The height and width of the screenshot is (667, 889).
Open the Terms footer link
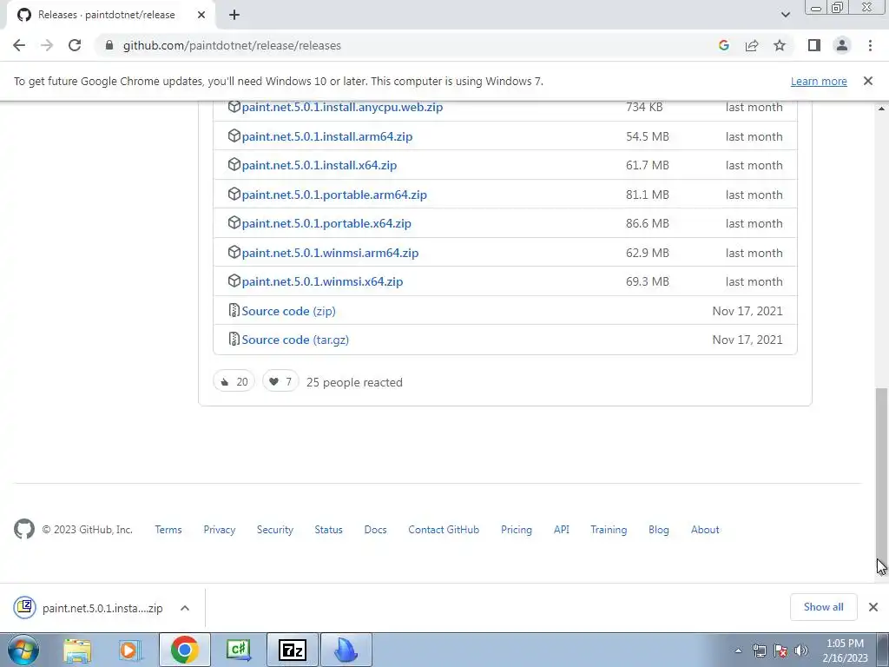(x=168, y=530)
